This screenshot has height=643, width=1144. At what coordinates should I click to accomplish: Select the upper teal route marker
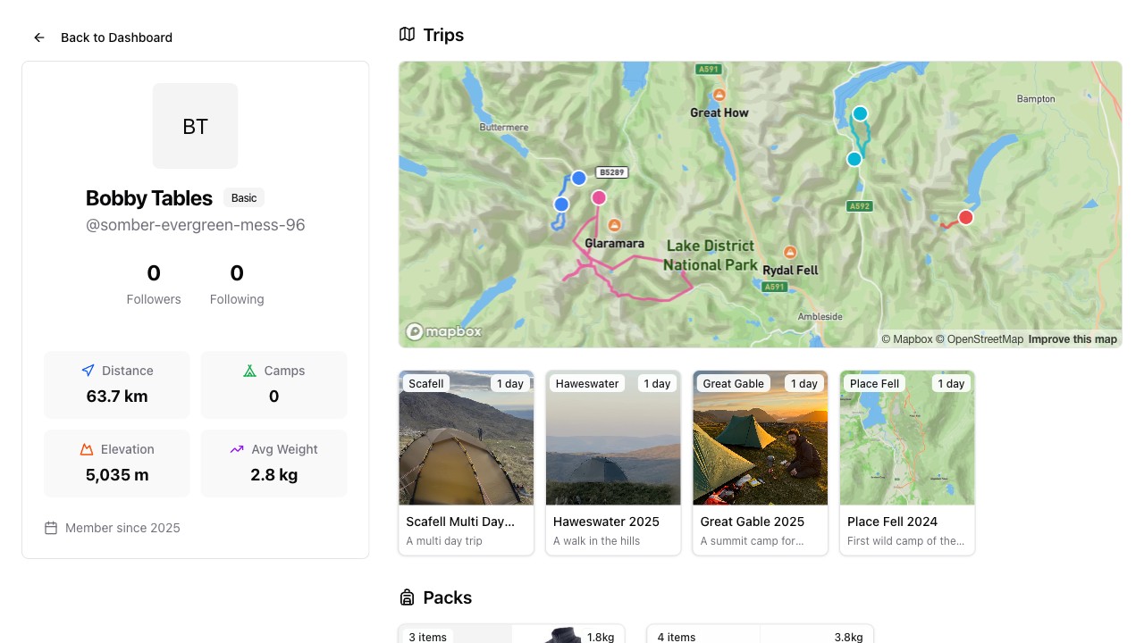tap(860, 113)
